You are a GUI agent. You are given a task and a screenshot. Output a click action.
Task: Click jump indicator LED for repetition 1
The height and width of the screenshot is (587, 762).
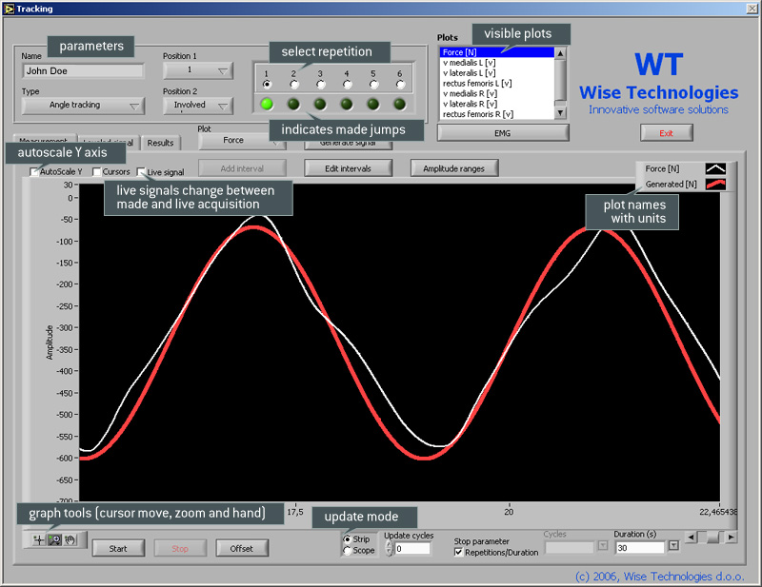(267, 104)
